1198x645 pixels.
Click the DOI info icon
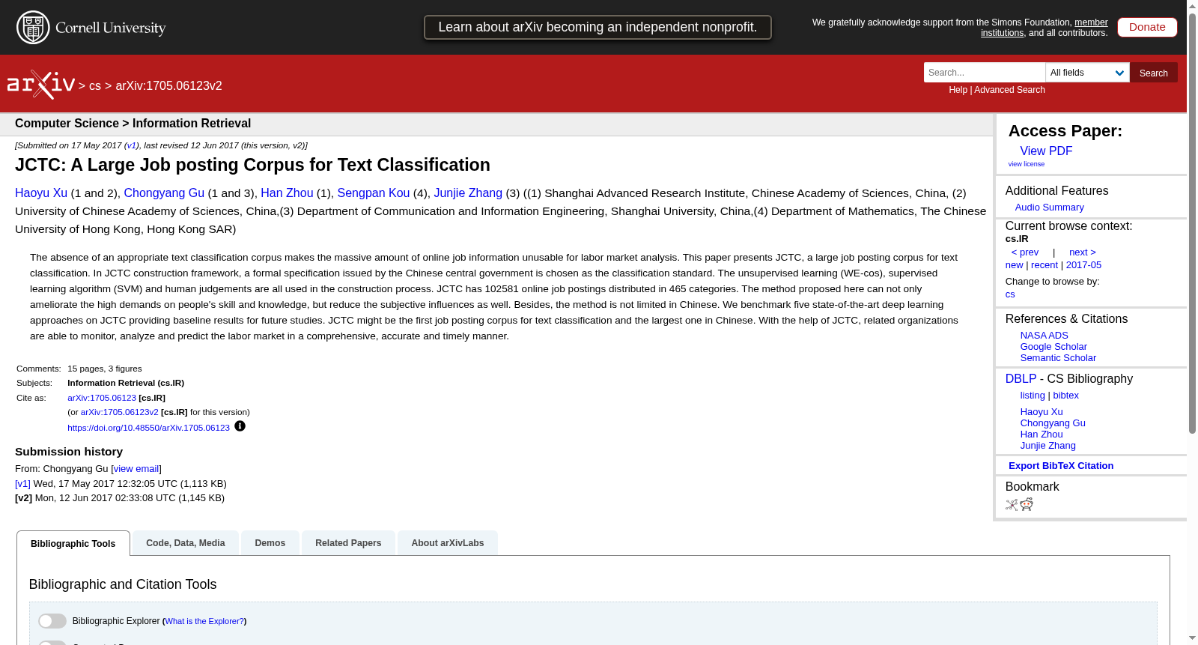point(240,426)
